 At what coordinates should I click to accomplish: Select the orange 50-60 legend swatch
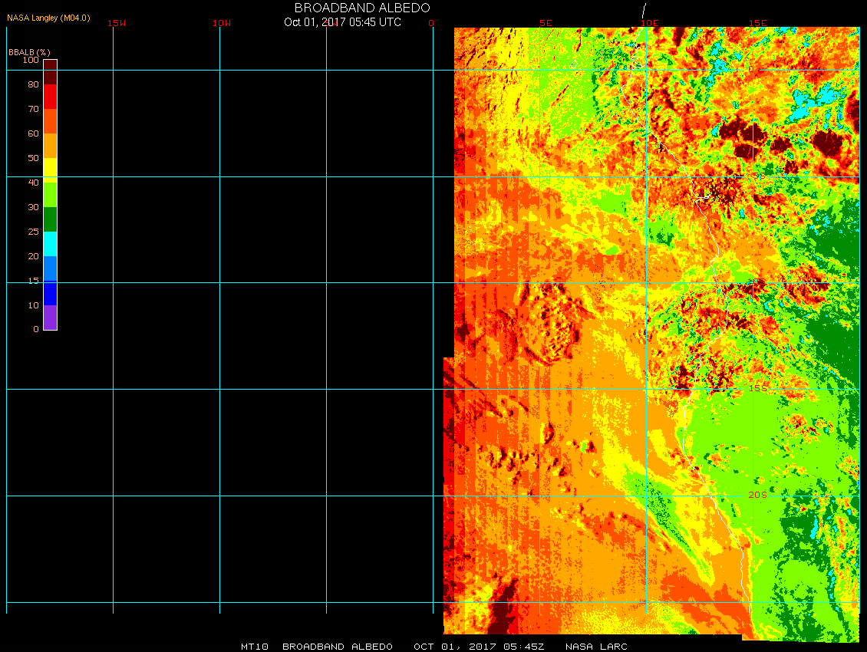click(51, 146)
